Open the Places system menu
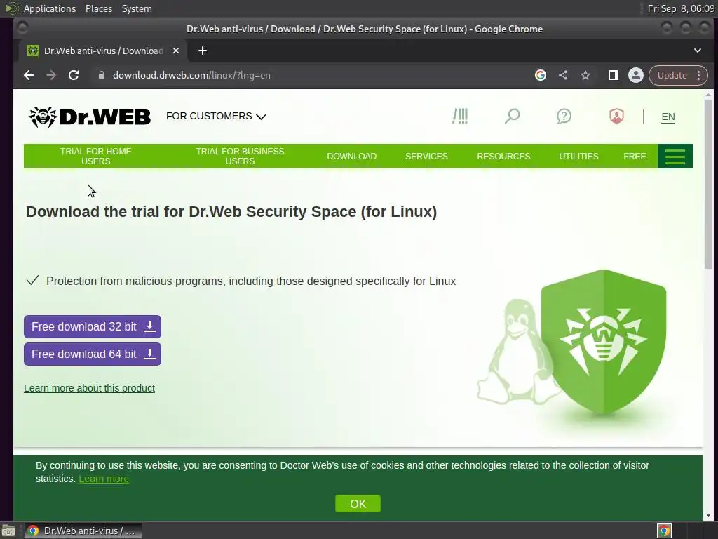This screenshot has height=539, width=718. click(99, 8)
